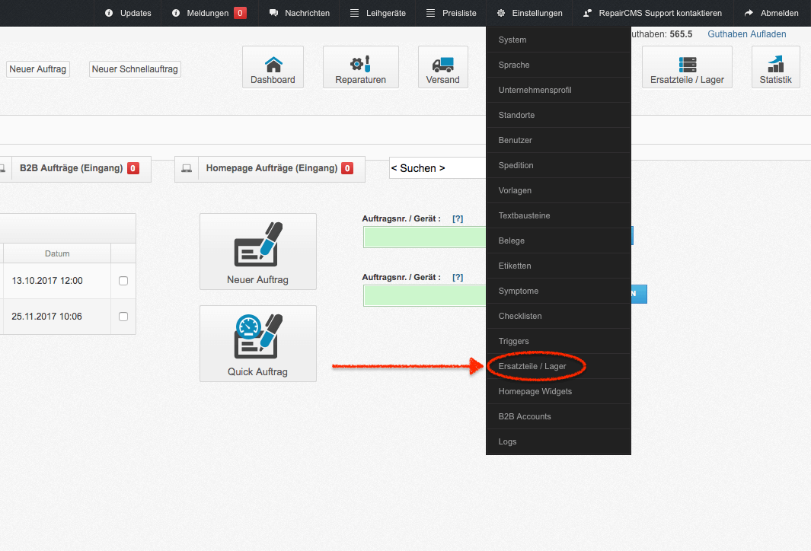The width and height of the screenshot is (811, 551).
Task: Click the Nachrichten speech bubble icon
Action: click(273, 13)
